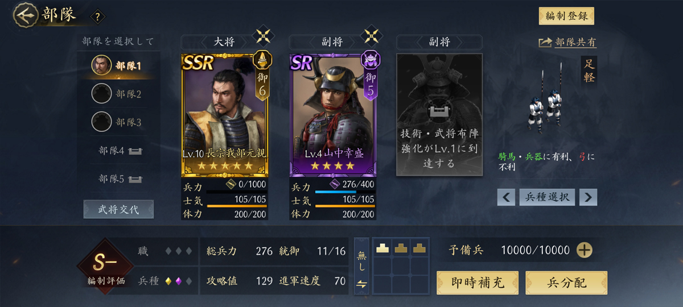Add reserve troops with plus icon
The height and width of the screenshot is (307, 683).
click(585, 250)
